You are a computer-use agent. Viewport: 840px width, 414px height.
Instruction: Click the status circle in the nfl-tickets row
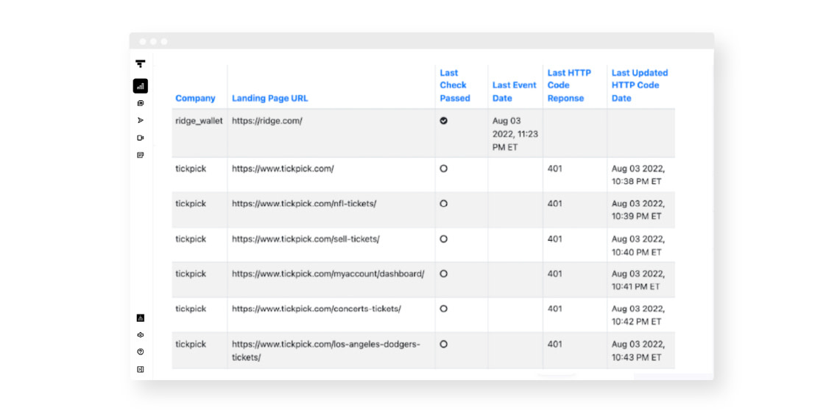click(444, 204)
